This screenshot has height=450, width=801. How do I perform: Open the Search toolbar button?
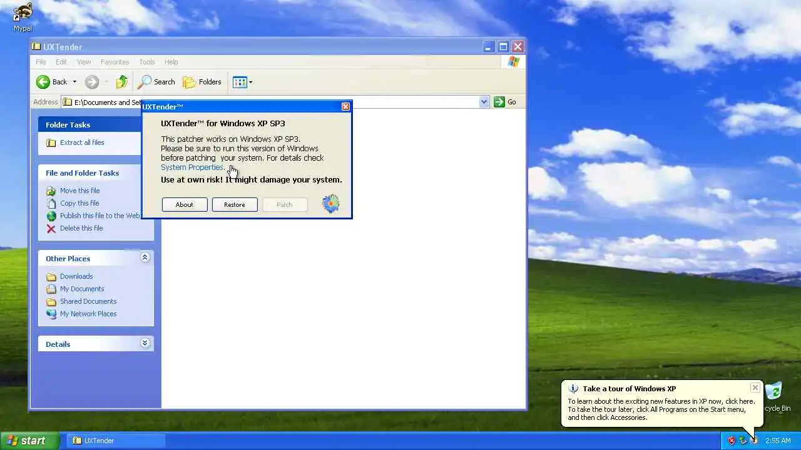[x=156, y=82]
